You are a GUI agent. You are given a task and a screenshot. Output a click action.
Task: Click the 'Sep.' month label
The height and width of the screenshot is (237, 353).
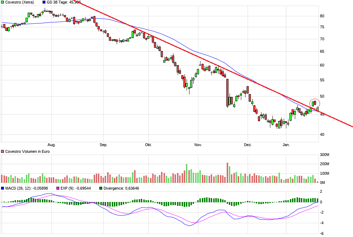[104, 145]
